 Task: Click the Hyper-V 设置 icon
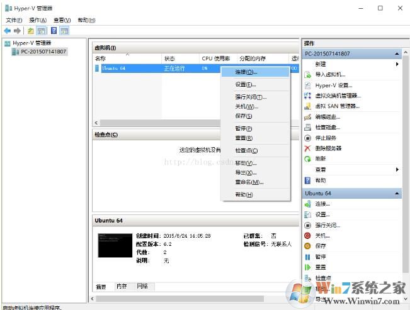[308, 86]
